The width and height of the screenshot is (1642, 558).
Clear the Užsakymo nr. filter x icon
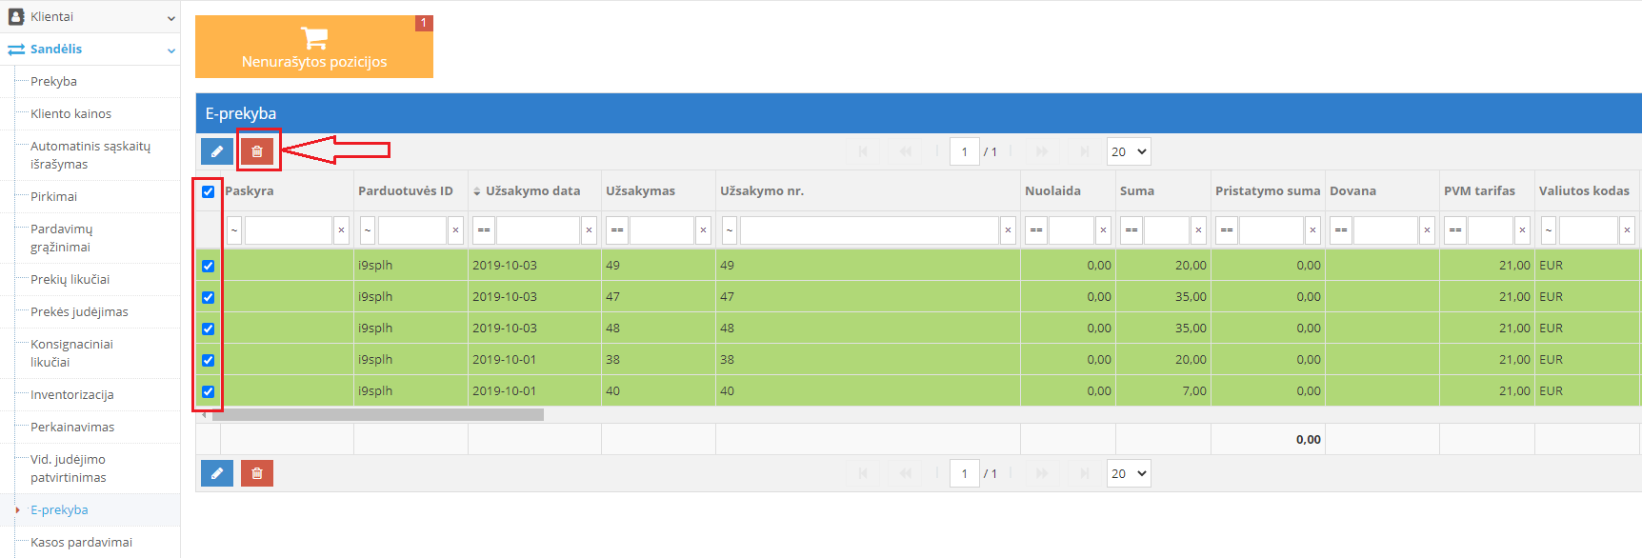coord(1008,230)
